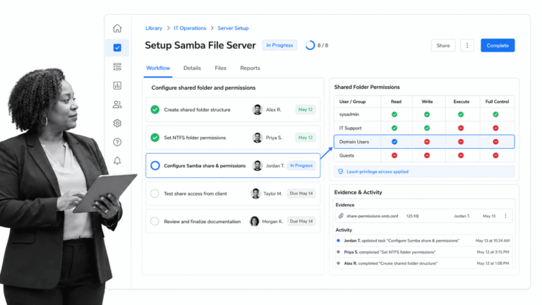Toggle sysadmin Write permission check

coord(427,114)
